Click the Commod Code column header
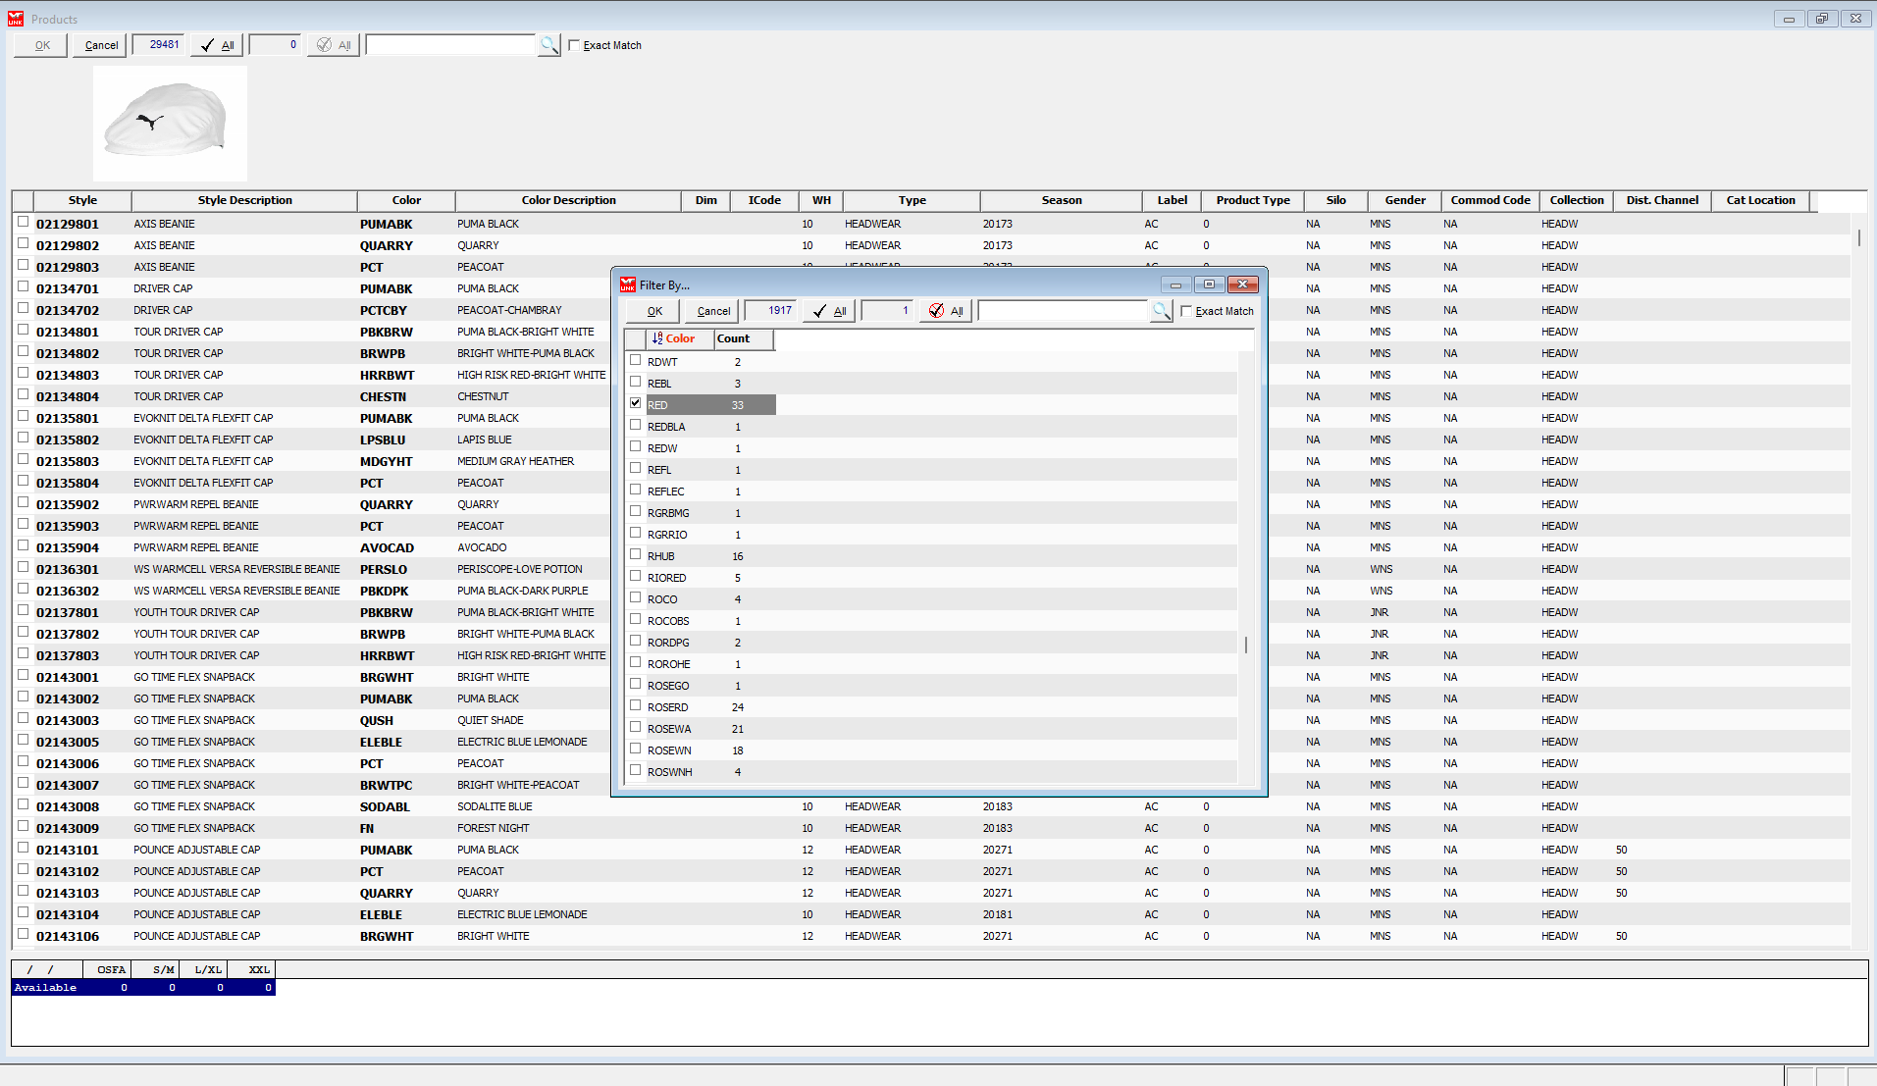The image size is (1877, 1086). tap(1490, 200)
